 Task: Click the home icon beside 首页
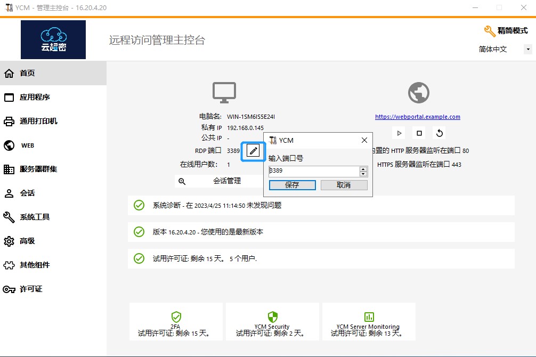(x=9, y=73)
